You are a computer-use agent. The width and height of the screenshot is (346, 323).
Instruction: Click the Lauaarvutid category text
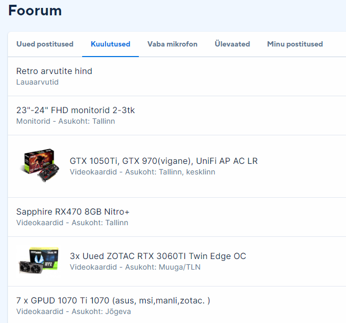point(37,82)
